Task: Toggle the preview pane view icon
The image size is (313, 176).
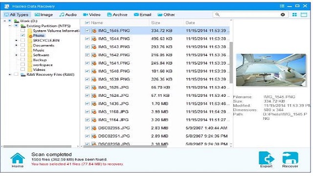Action: click(x=304, y=15)
